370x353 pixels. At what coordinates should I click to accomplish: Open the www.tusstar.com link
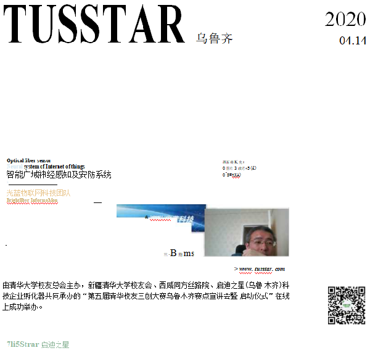click(262, 269)
